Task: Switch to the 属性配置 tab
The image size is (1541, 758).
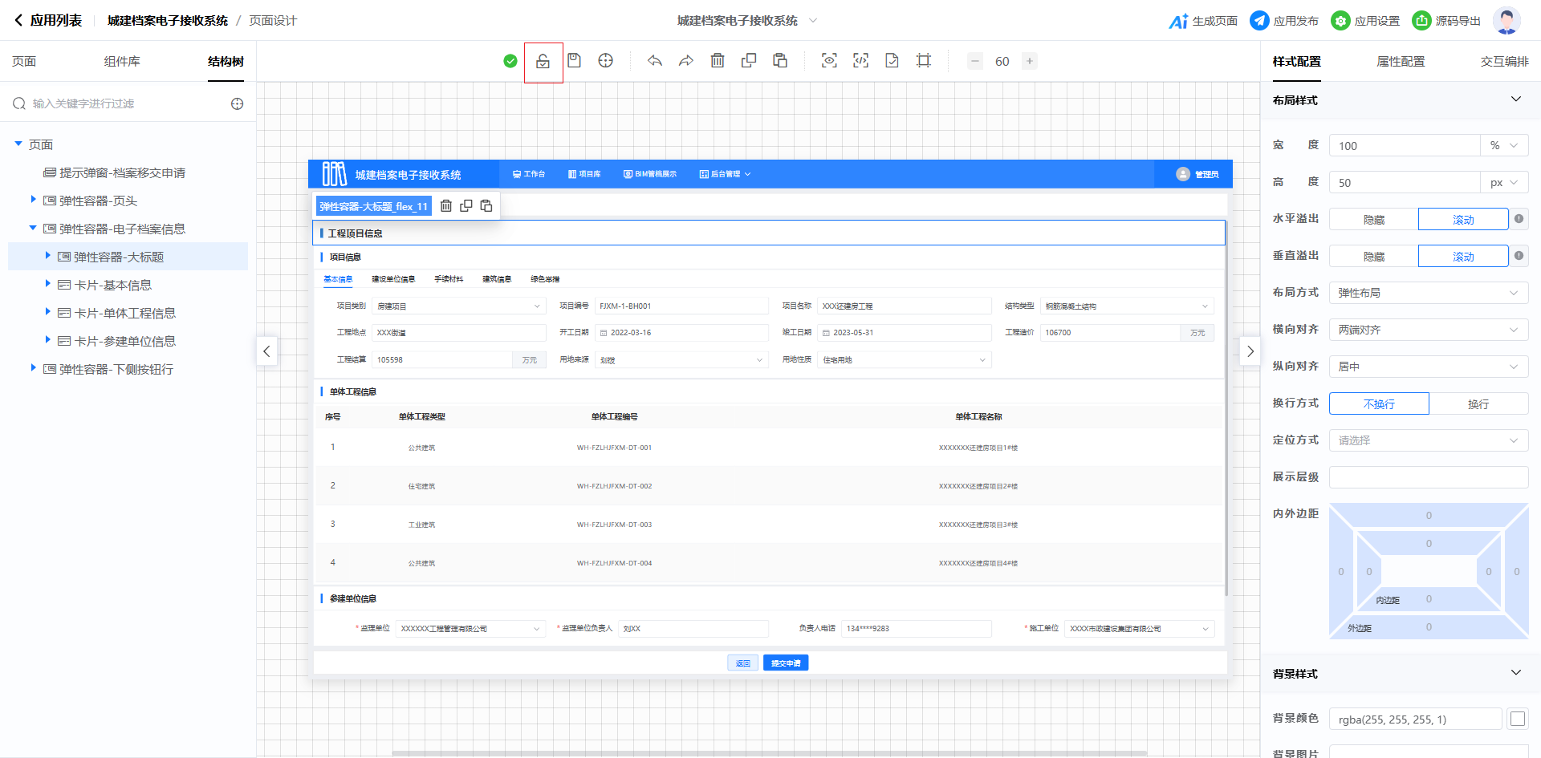Action: tap(1401, 62)
